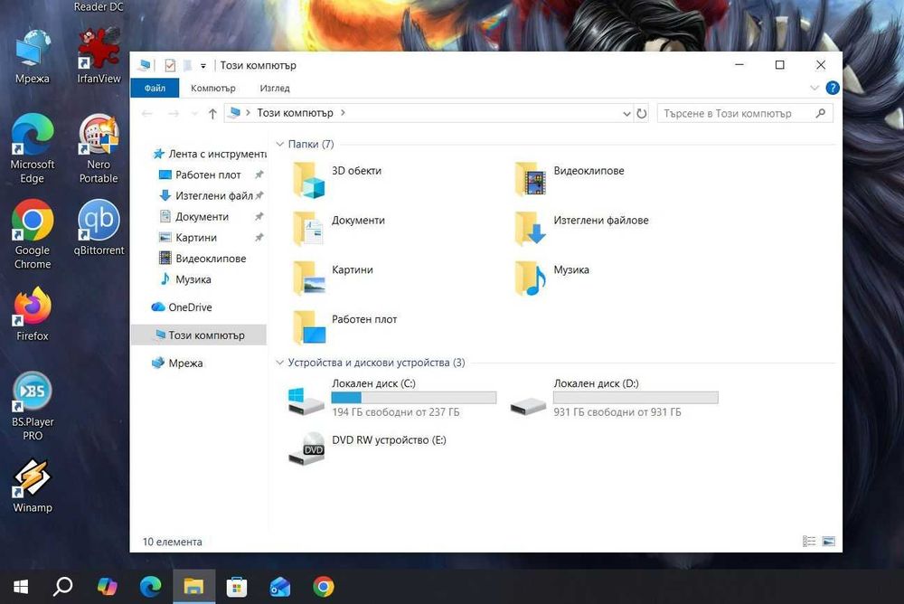
Task: Launch qBittorrent from the desktop
Action: pyautogui.click(x=99, y=228)
